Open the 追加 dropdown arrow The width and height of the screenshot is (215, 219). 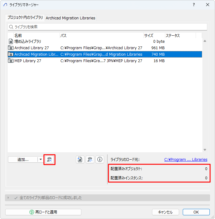pyautogui.click(x=41, y=159)
